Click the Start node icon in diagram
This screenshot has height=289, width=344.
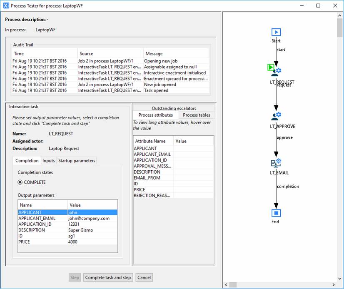tap(276, 32)
